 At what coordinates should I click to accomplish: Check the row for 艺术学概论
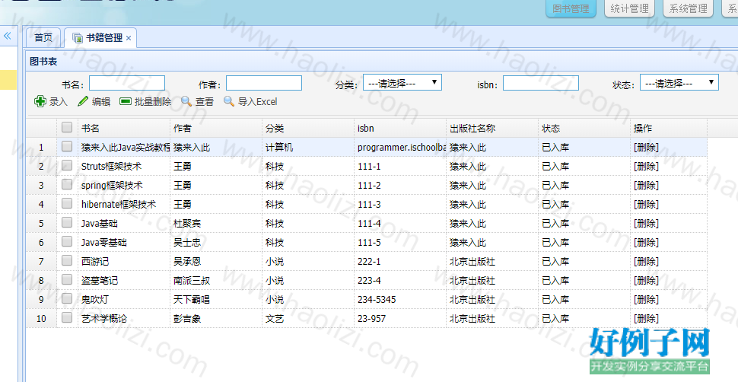tap(67, 317)
